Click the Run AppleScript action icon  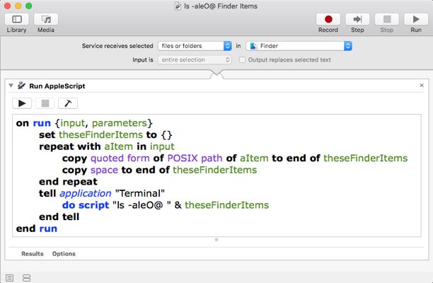pyautogui.click(x=21, y=86)
